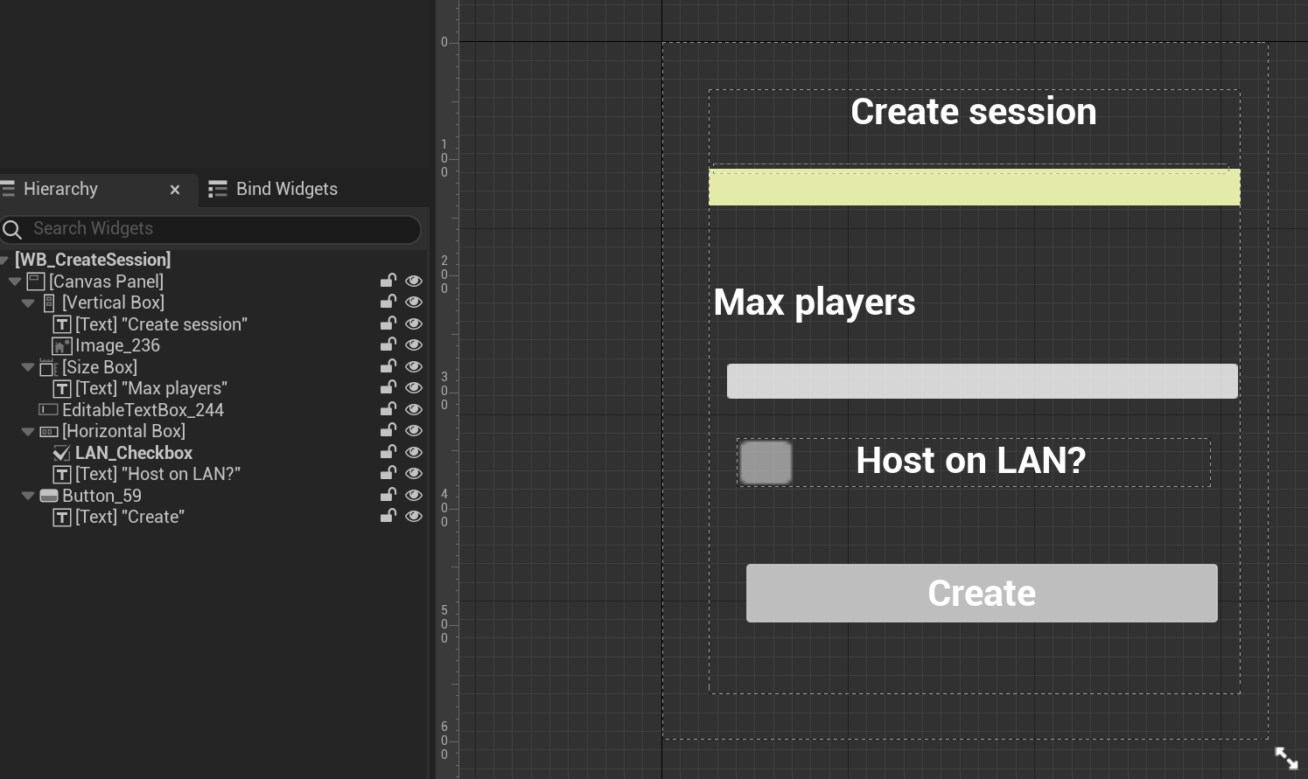Hide the Size Box widget
The width and height of the screenshot is (1308, 779).
414,366
